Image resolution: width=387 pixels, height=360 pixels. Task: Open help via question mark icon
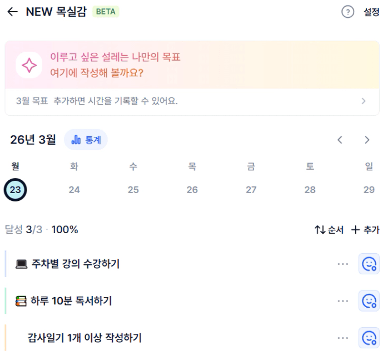[x=348, y=12]
